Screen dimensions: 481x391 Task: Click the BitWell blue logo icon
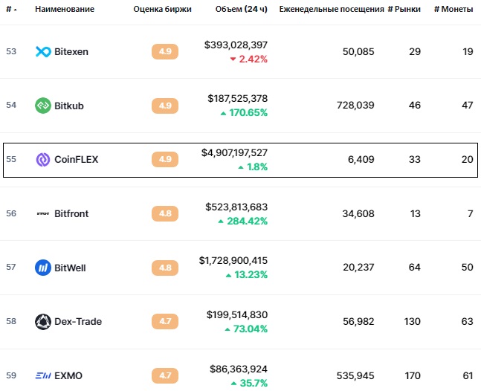click(43, 268)
